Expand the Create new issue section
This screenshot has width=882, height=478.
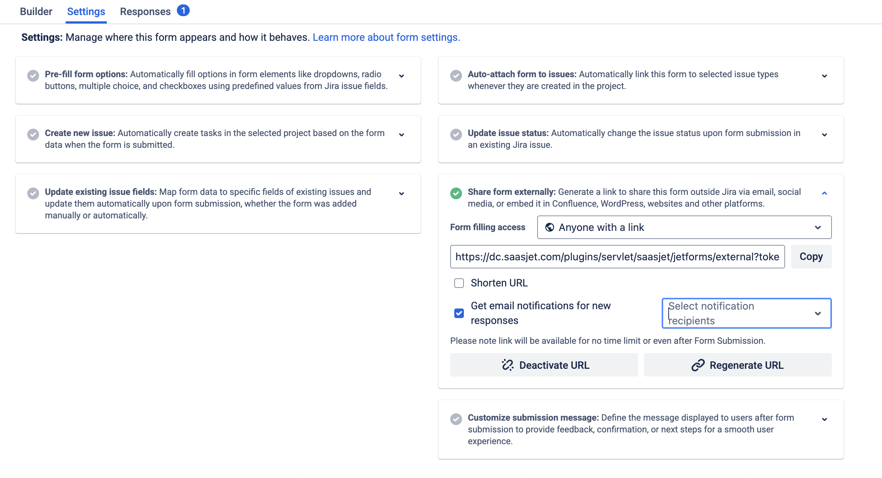click(402, 135)
